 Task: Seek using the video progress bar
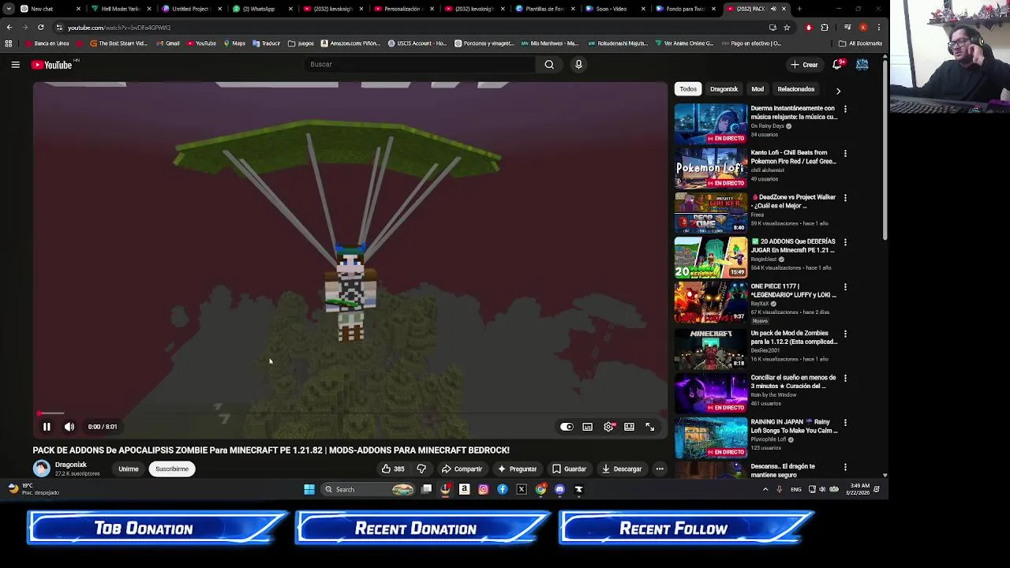[x=350, y=413]
